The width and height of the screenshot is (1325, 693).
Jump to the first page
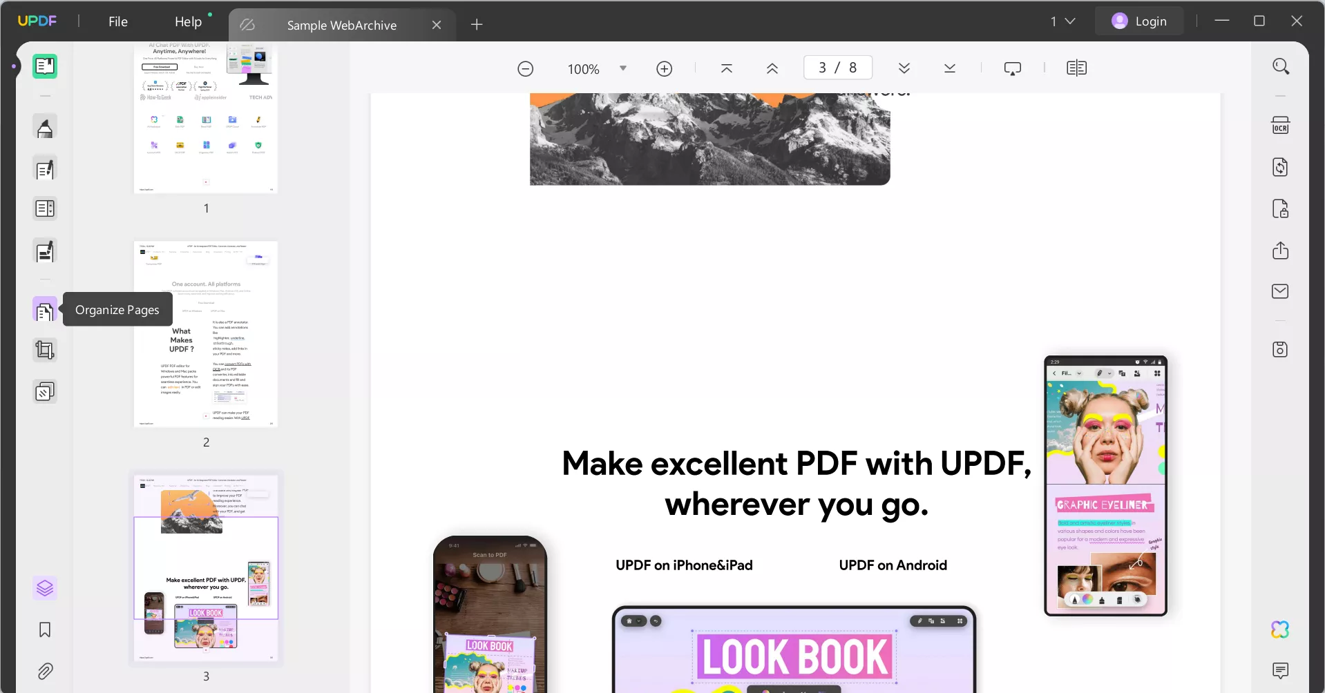727,68
